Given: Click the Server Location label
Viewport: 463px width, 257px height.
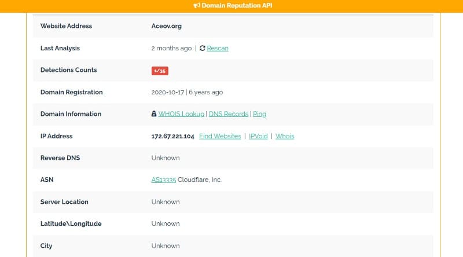Looking at the screenshot, I should (64, 202).
